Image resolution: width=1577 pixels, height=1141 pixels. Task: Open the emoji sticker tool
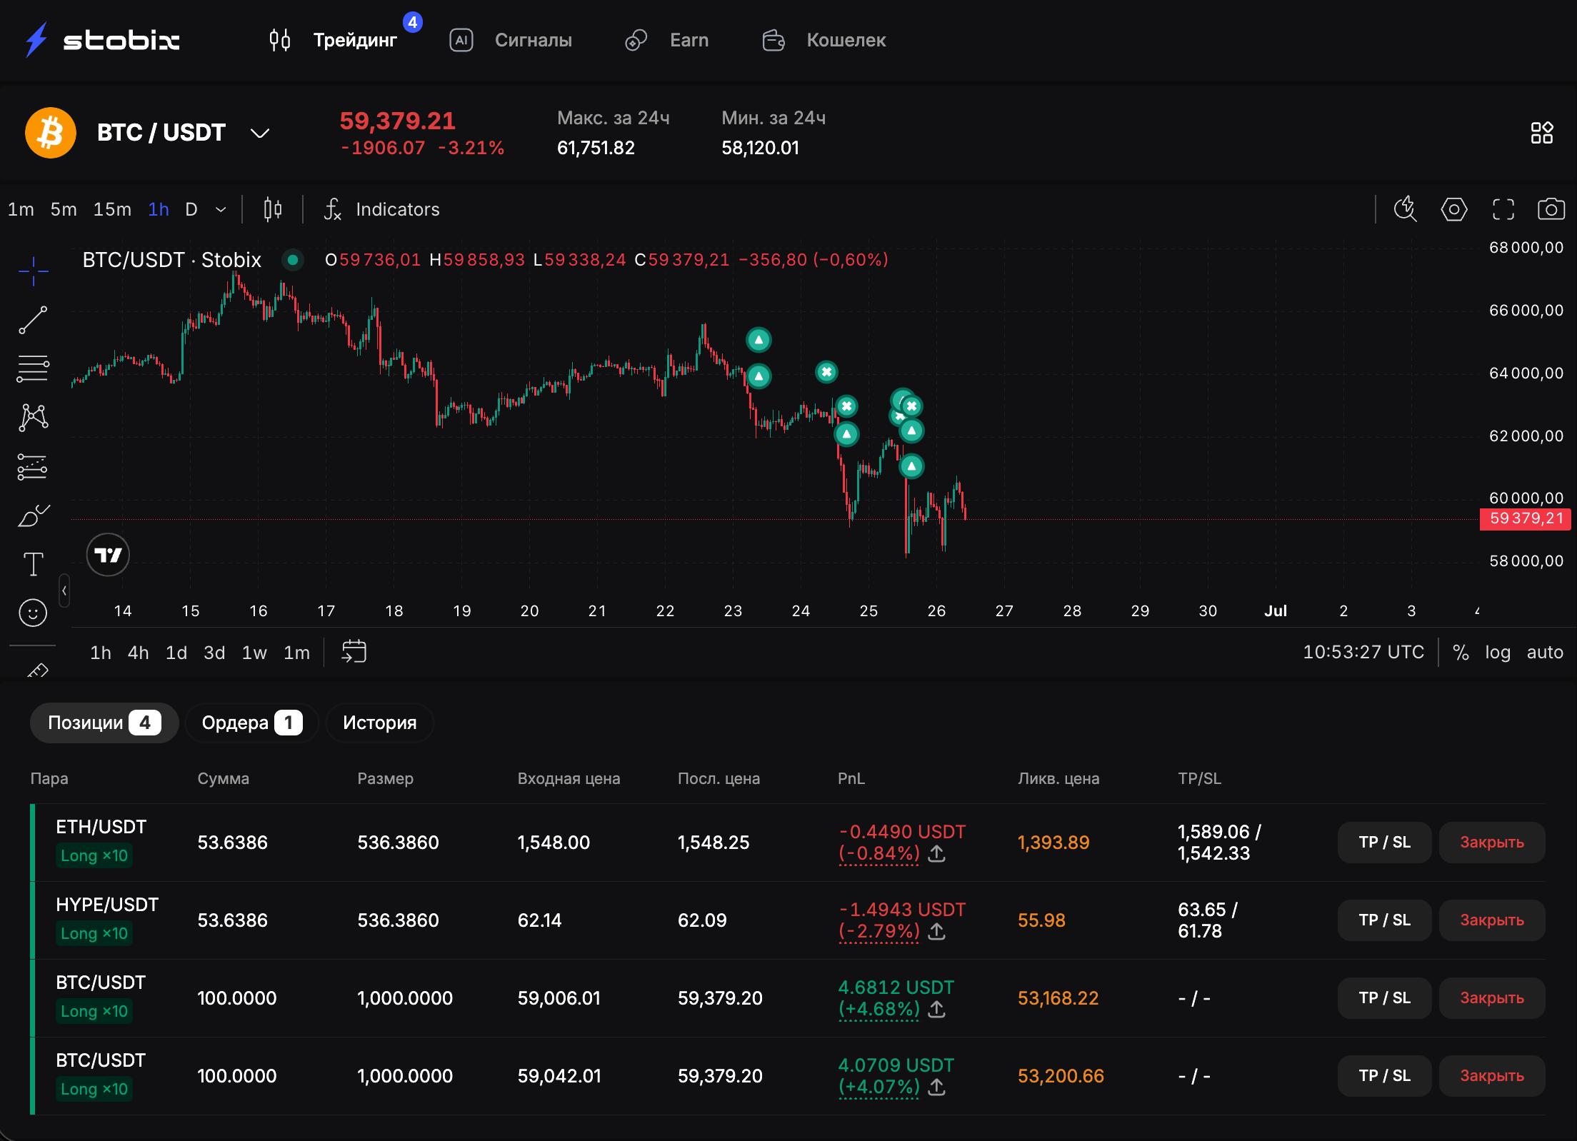click(33, 613)
